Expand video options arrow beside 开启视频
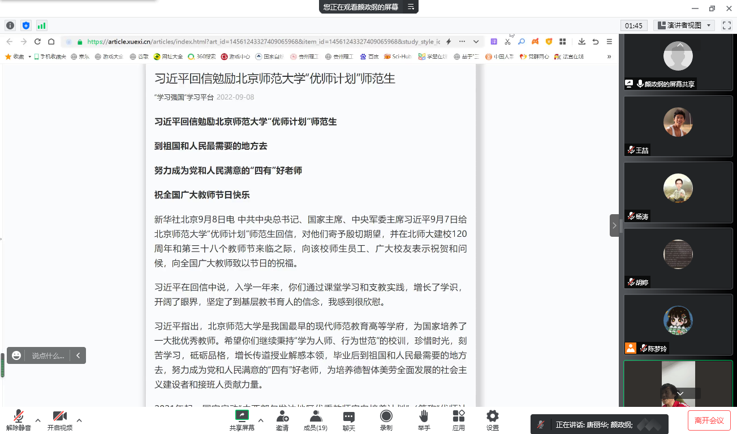This screenshot has width=737, height=434. pos(79,420)
